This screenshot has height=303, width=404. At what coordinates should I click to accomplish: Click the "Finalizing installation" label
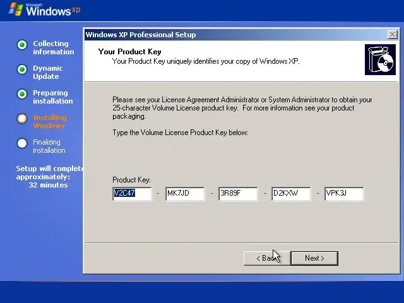click(49, 146)
